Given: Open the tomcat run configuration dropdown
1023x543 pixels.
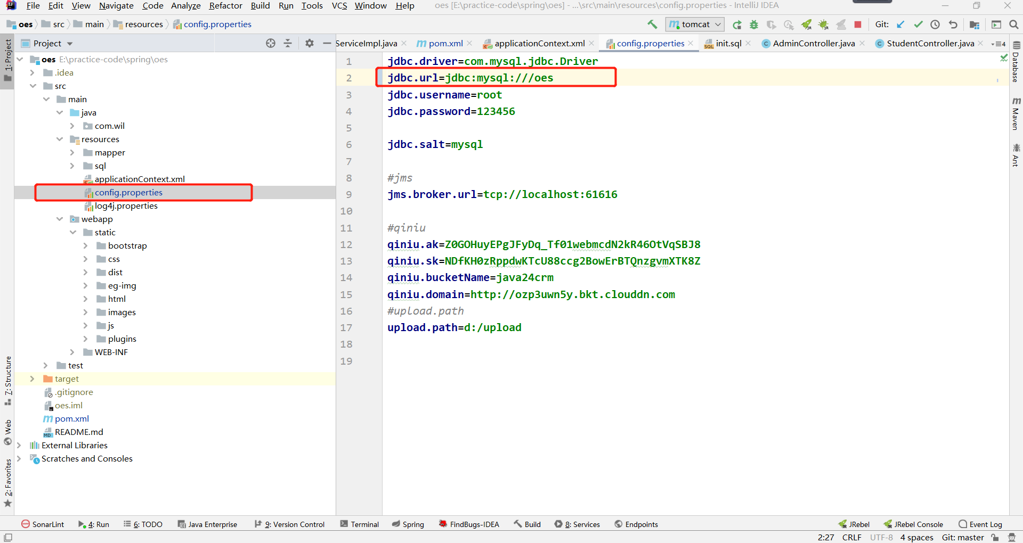Looking at the screenshot, I should 695,24.
